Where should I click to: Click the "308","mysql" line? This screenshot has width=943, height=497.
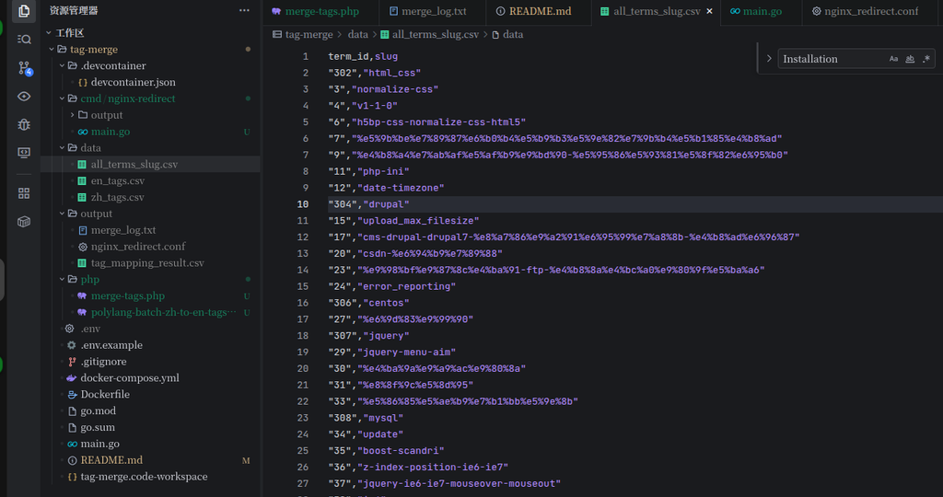(x=366, y=418)
